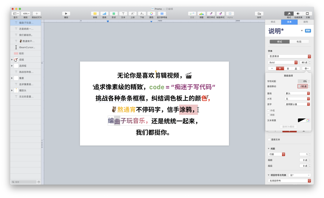Open the 协作 collaboration icon
This screenshot has width=324, height=198.
(259, 14)
